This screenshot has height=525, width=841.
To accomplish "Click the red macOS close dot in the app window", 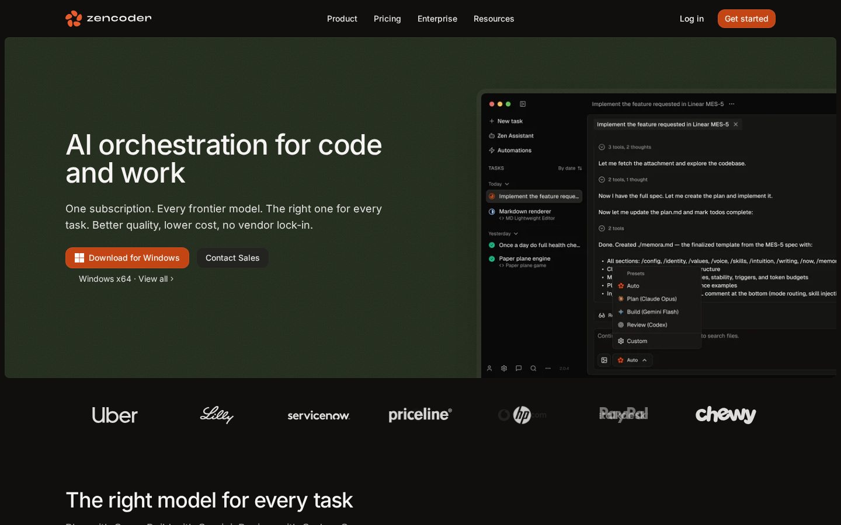I will click(492, 104).
